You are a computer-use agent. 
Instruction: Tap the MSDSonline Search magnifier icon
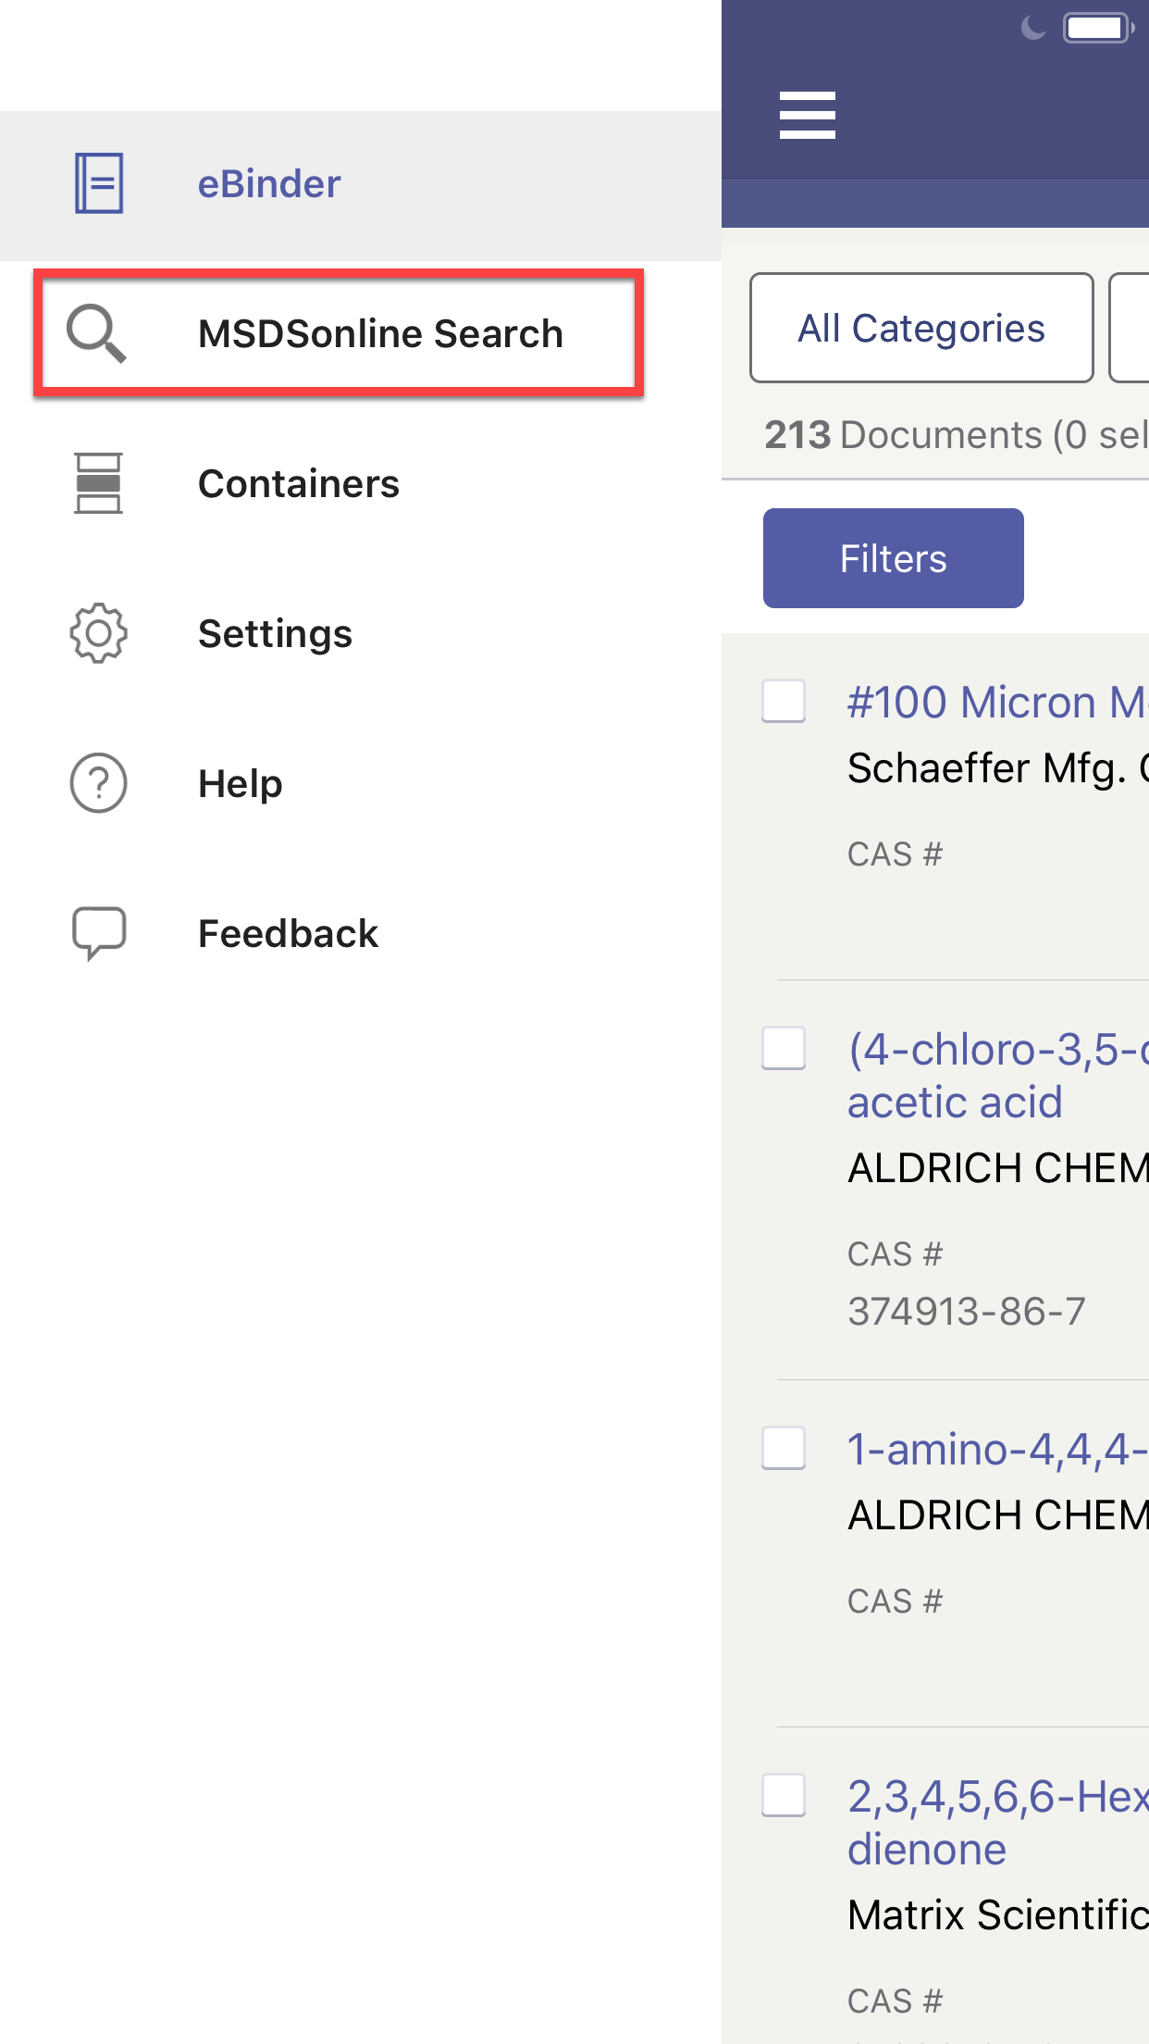coord(96,333)
